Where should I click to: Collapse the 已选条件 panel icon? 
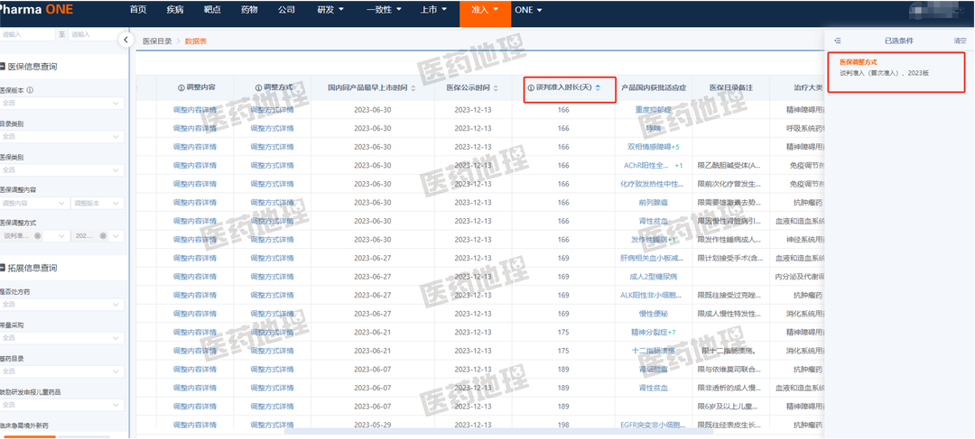point(838,41)
